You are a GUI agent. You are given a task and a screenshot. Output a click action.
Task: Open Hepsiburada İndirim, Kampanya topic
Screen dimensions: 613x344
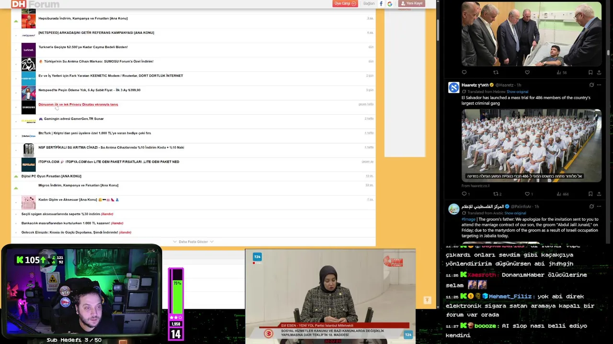83,18
